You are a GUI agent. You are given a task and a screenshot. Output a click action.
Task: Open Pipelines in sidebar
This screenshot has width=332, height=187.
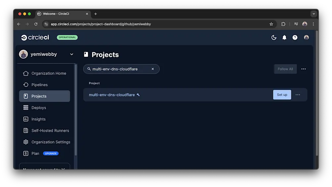coord(44,85)
